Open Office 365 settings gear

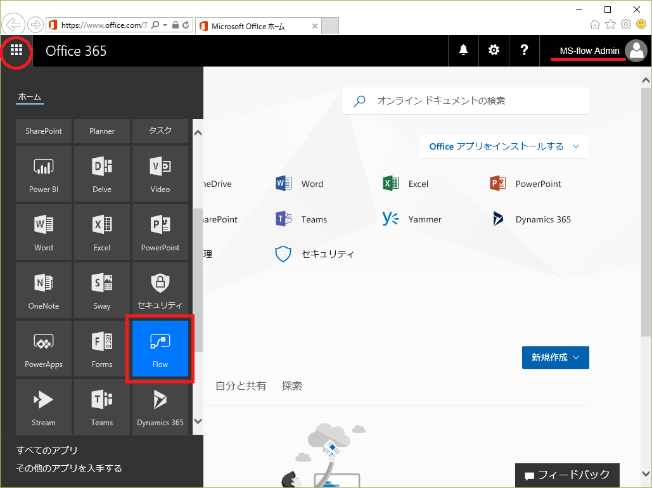[494, 50]
